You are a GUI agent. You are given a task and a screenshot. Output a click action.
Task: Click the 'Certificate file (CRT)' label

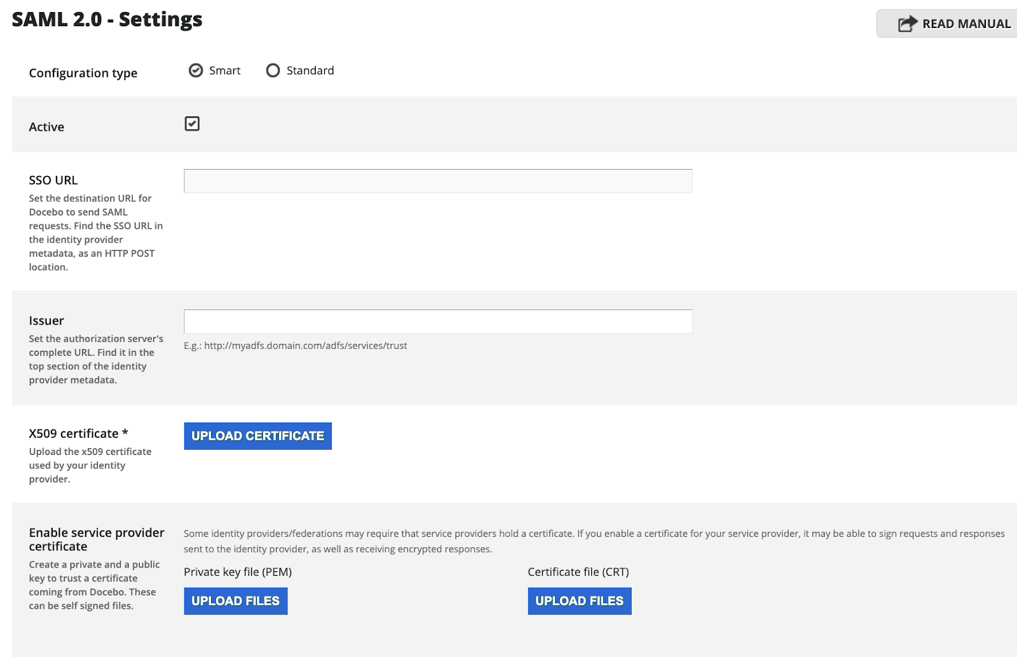coord(578,572)
